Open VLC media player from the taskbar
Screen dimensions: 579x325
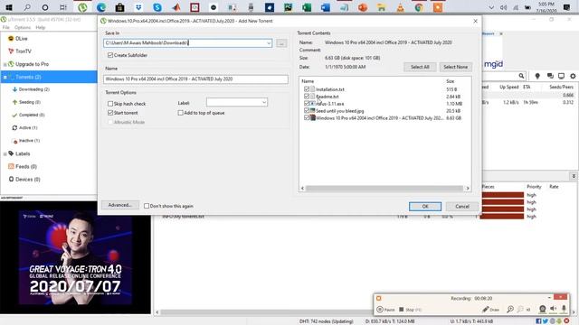point(400,7)
